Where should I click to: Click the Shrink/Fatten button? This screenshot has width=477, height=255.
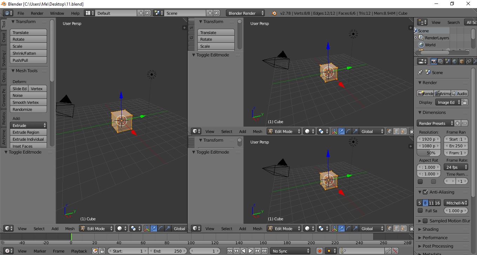coord(28,53)
